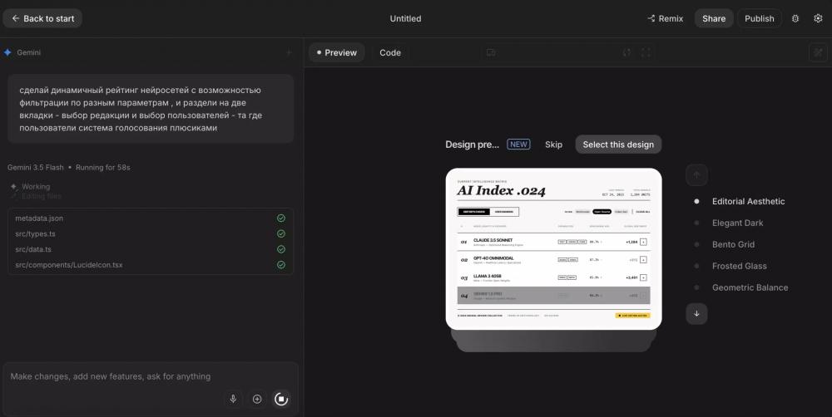This screenshot has height=417, width=832.
Task: Reload the preview with refresh icon
Action: pyautogui.click(x=626, y=52)
